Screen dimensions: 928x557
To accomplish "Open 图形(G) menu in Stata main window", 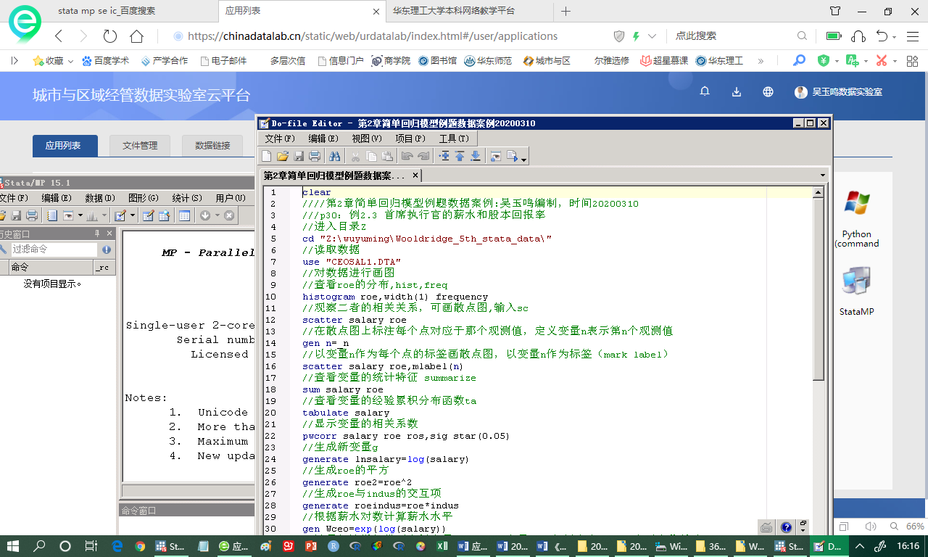I will pos(144,198).
